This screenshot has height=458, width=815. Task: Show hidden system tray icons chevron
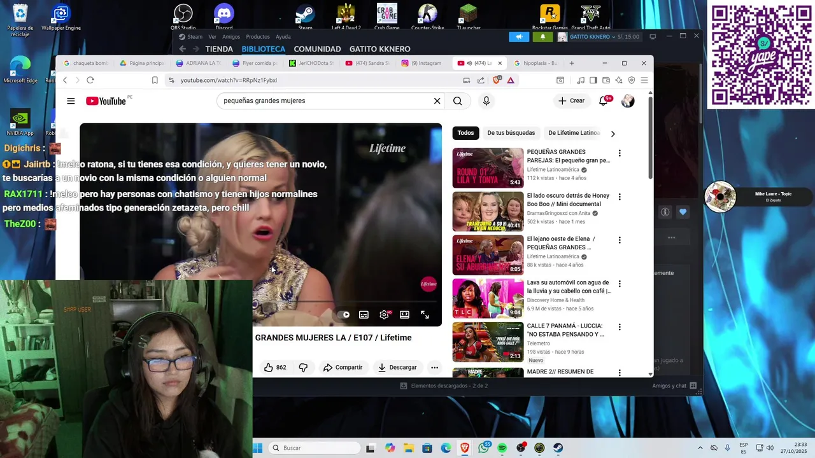[700, 448]
